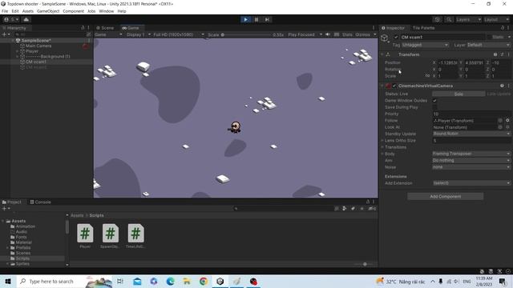Open the Prefabs folder in the Project tree
The image size is (513, 288).
tap(23, 248)
